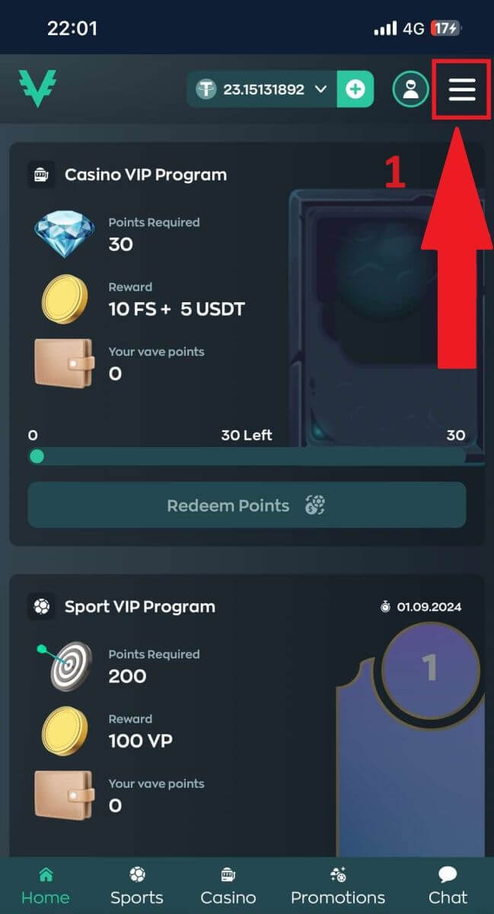
Task: Tap the green plus deposit button
Action: (x=355, y=89)
